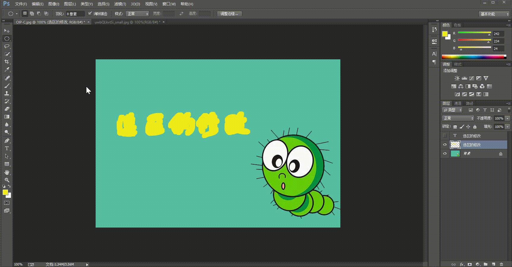Open the layer blend mode 正常 dropdown
The height and width of the screenshot is (267, 512).
(x=458, y=118)
